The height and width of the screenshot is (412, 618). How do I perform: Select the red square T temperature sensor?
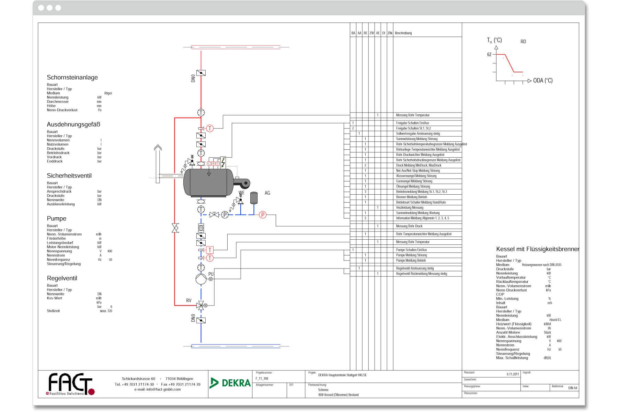[x=210, y=250]
